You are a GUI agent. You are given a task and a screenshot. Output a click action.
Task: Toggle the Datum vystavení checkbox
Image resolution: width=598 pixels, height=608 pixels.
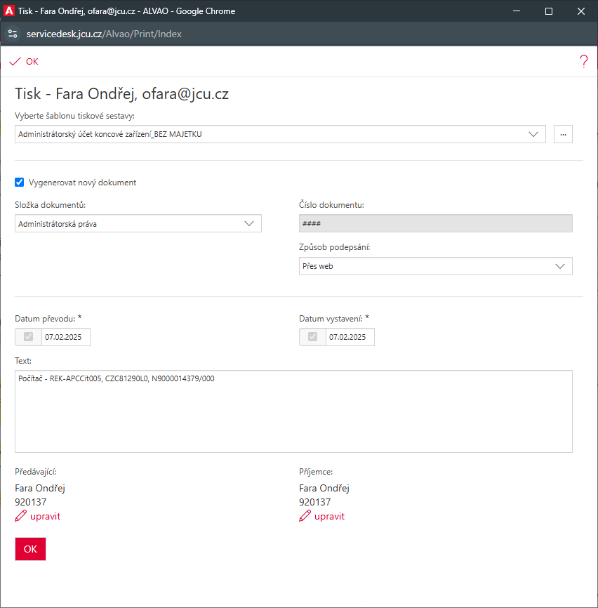pos(313,337)
